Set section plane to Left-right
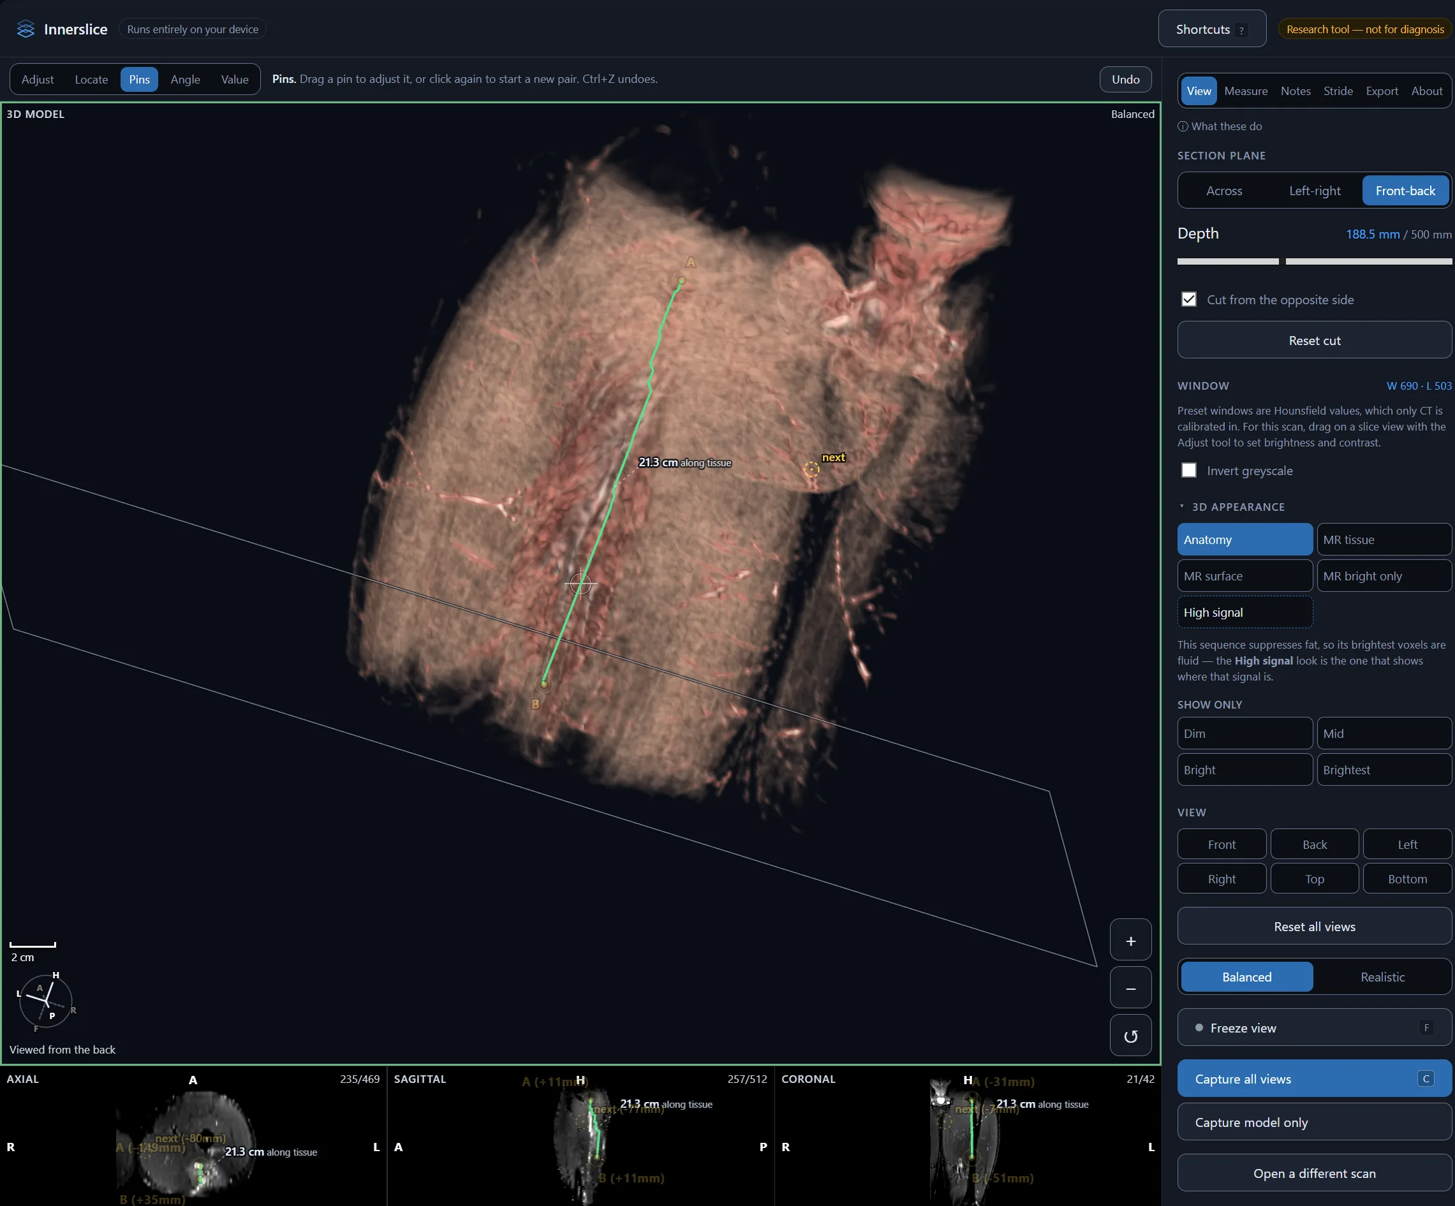The width and height of the screenshot is (1455, 1206). (1315, 191)
